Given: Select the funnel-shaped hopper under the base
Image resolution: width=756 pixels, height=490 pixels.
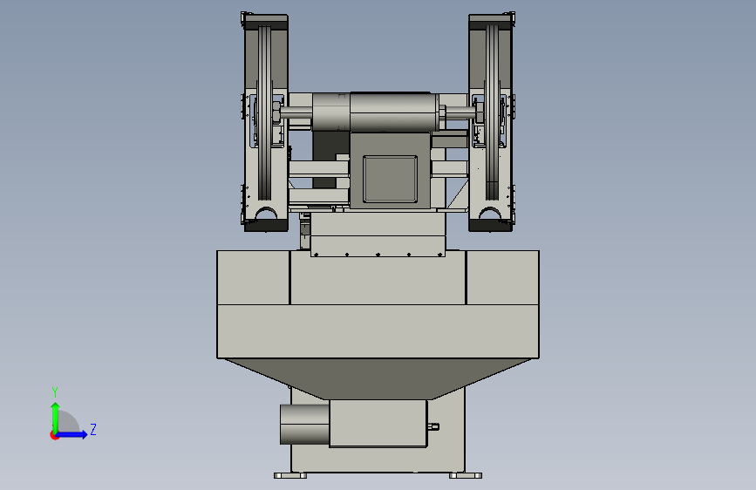Looking at the screenshot, I should tap(378, 378).
